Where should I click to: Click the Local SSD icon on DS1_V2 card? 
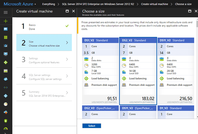pos(86,72)
